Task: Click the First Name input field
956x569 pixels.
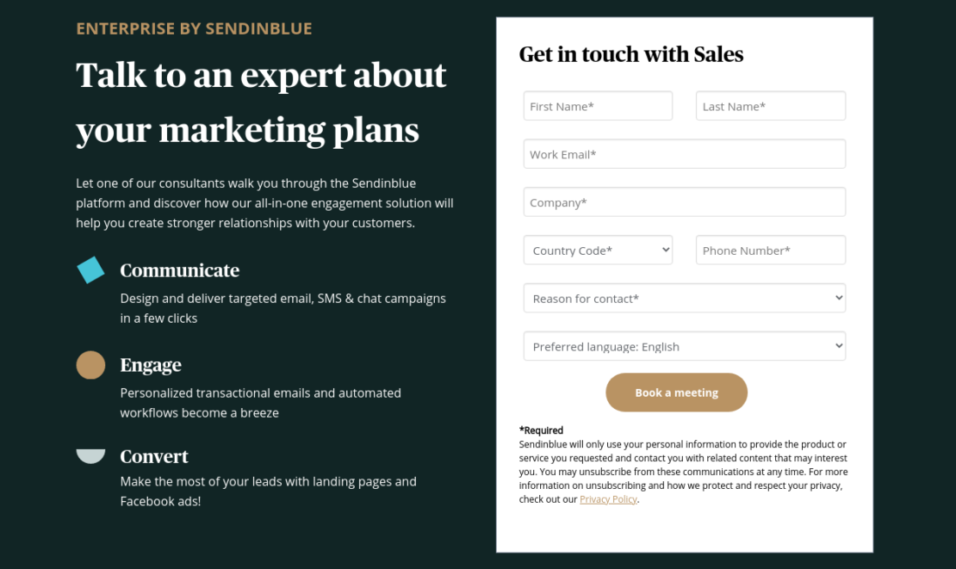Action: pyautogui.click(x=598, y=105)
